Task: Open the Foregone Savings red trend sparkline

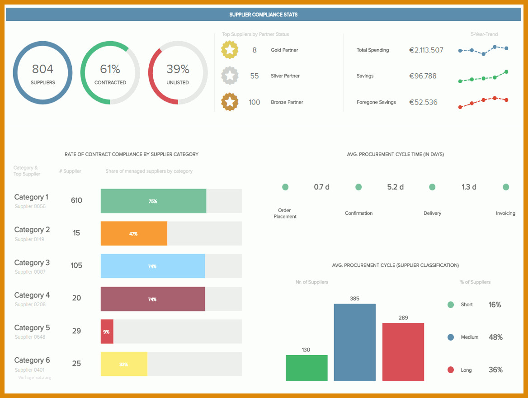Action: coord(483,103)
